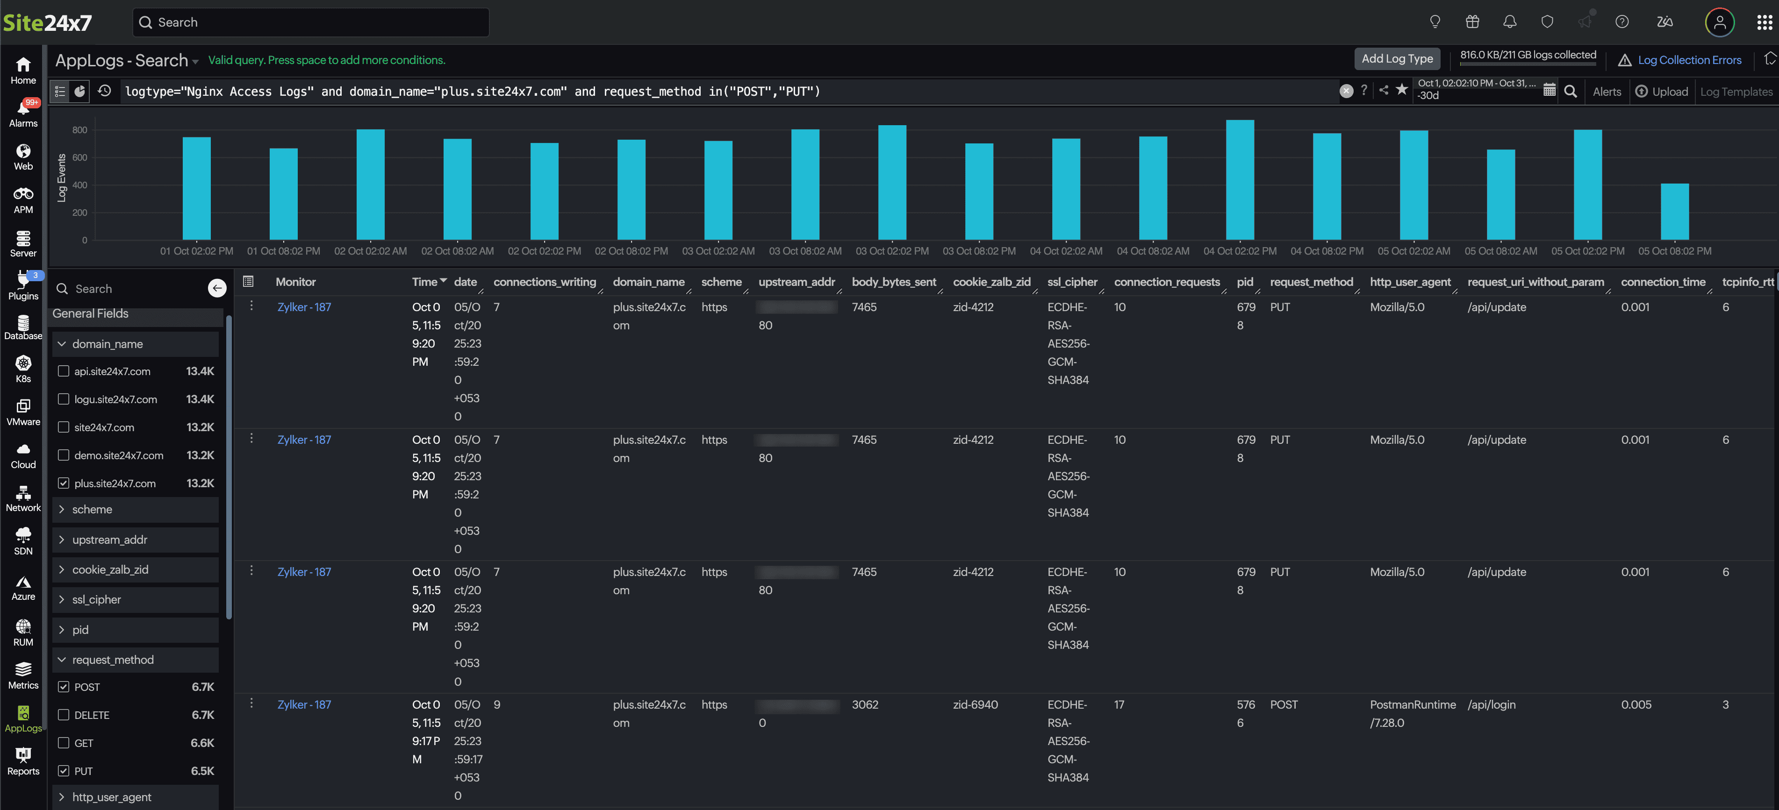Open query history with the clock icon
This screenshot has width=1779, height=810.
[105, 91]
